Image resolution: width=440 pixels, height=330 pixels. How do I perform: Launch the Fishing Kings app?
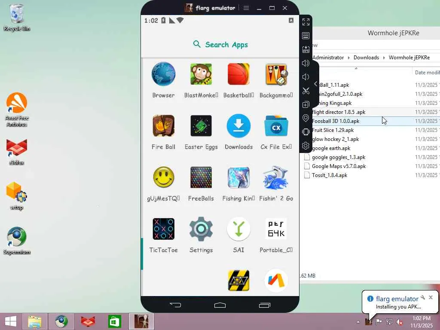click(238, 177)
